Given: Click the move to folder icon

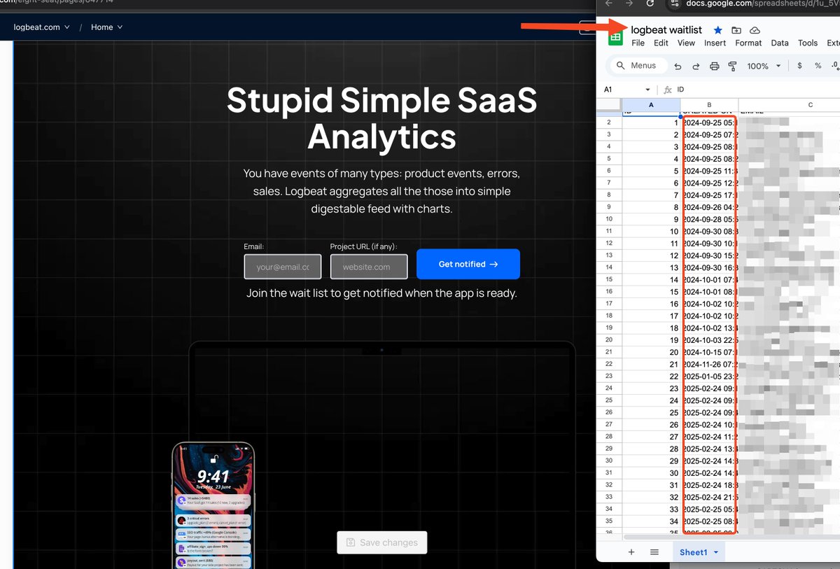Looking at the screenshot, I should [x=736, y=30].
